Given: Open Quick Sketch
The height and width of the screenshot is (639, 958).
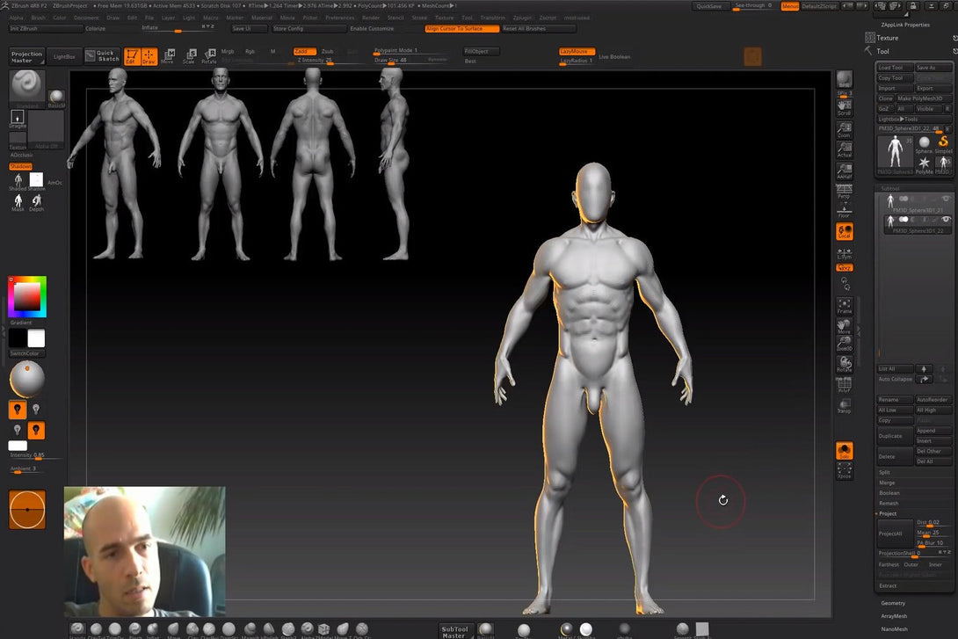Looking at the screenshot, I should [x=101, y=55].
